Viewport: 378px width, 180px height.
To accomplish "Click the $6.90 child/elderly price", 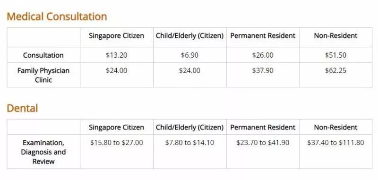I will tap(190, 55).
